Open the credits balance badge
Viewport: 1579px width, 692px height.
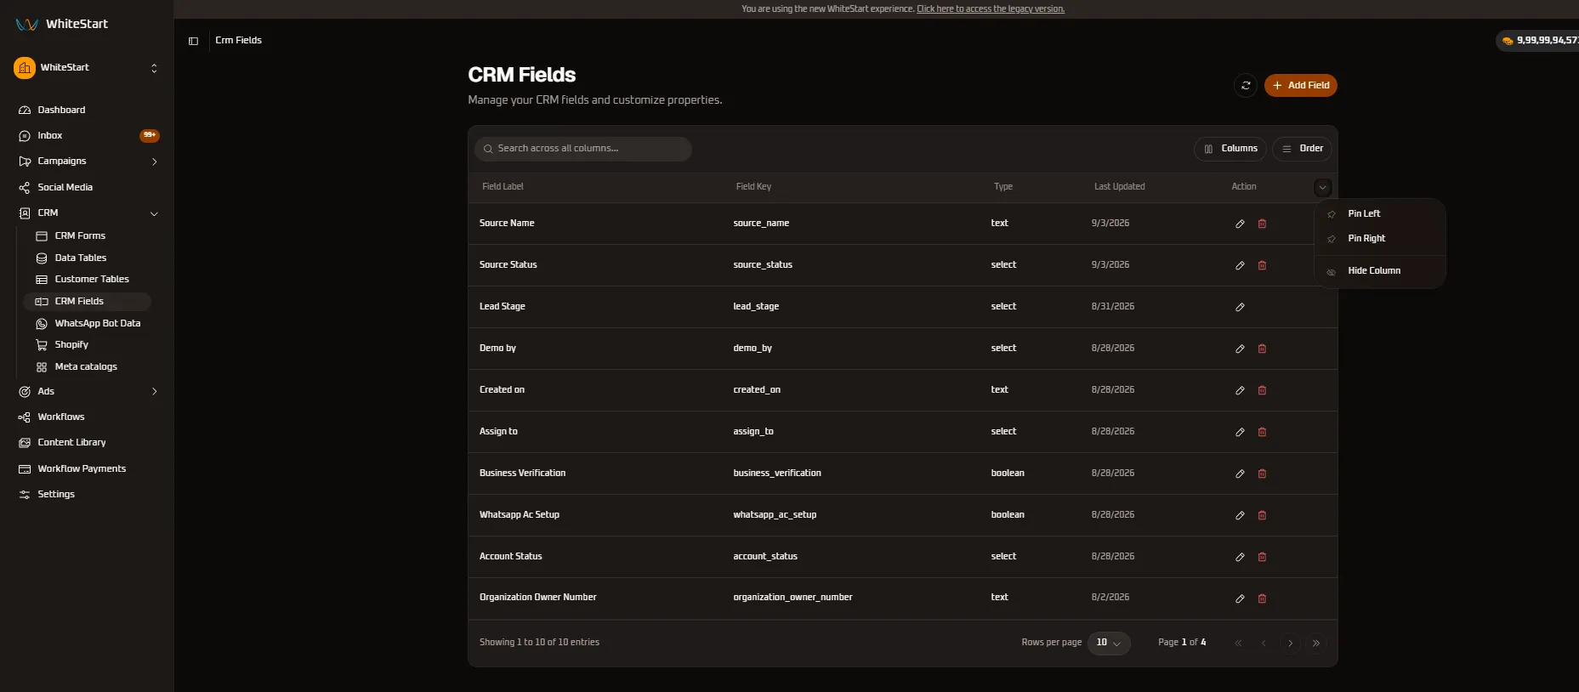(1537, 40)
